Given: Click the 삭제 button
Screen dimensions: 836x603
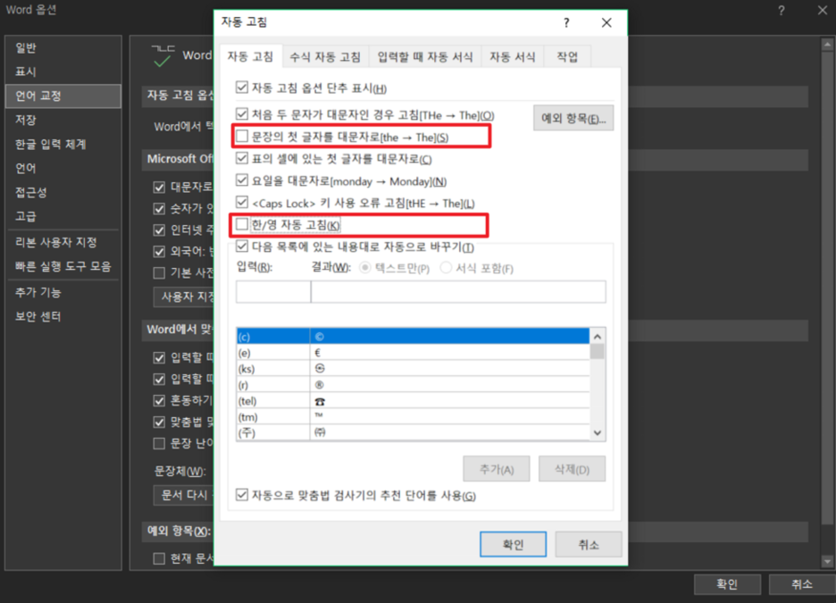Looking at the screenshot, I should pos(573,469).
